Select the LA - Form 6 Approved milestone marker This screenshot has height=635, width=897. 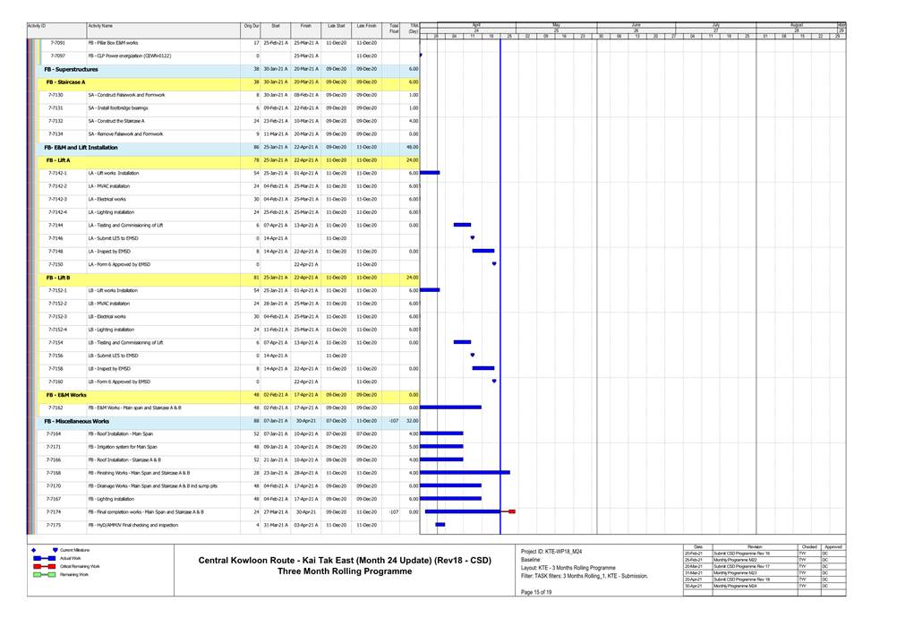(x=494, y=264)
